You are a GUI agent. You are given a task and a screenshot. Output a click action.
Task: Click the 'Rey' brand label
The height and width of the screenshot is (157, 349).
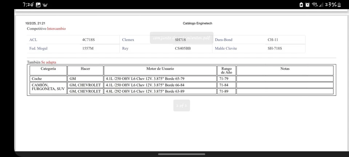(125, 48)
